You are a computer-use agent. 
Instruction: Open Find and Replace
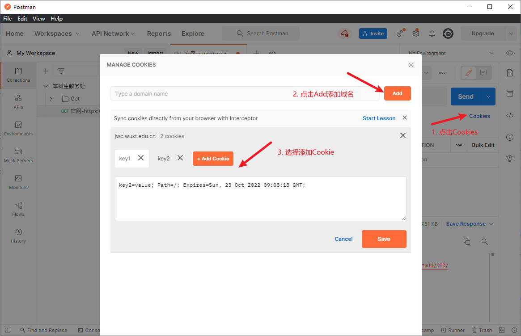point(44,330)
